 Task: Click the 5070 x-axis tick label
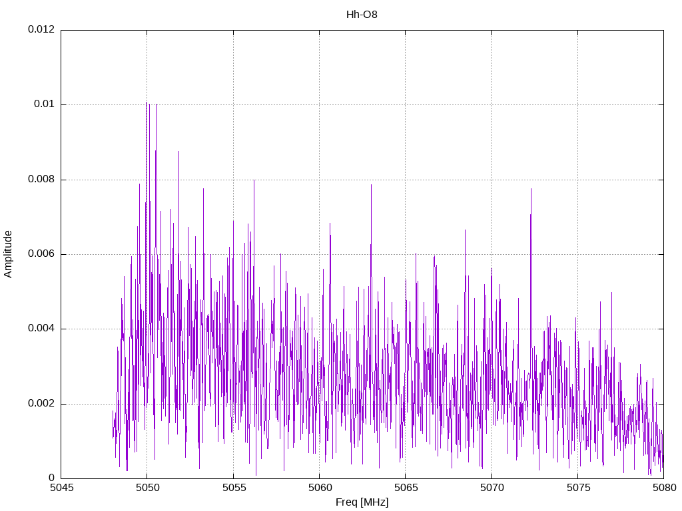point(492,488)
